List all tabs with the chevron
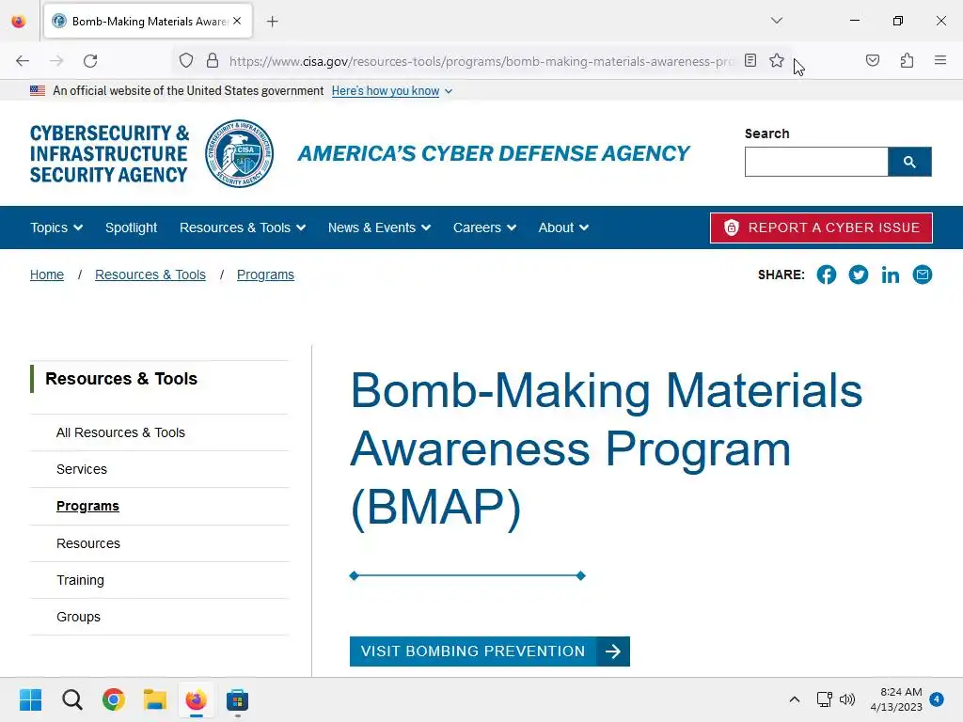 point(777,21)
